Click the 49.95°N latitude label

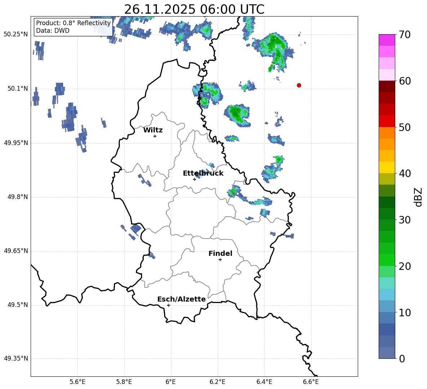(16, 143)
